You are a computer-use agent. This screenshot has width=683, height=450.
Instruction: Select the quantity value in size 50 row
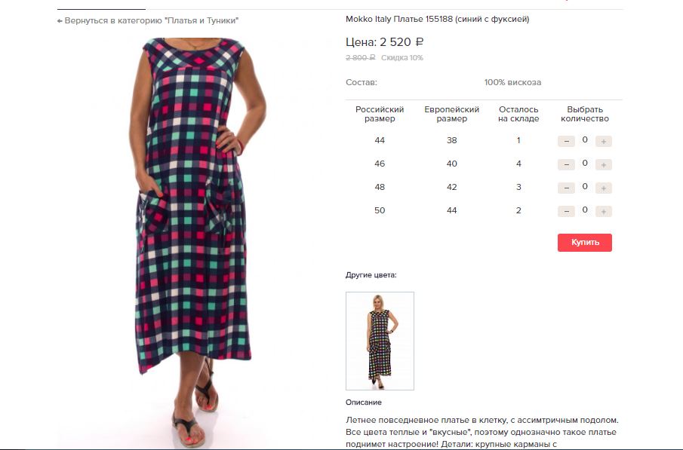coord(585,210)
